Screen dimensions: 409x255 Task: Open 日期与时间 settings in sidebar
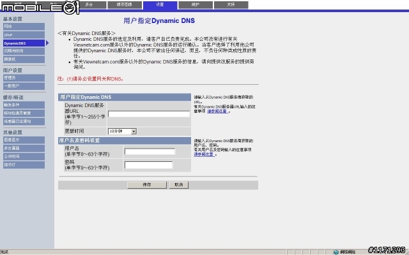pos(24,51)
